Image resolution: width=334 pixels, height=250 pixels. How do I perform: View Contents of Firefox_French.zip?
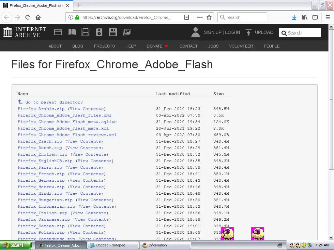coord(87,174)
